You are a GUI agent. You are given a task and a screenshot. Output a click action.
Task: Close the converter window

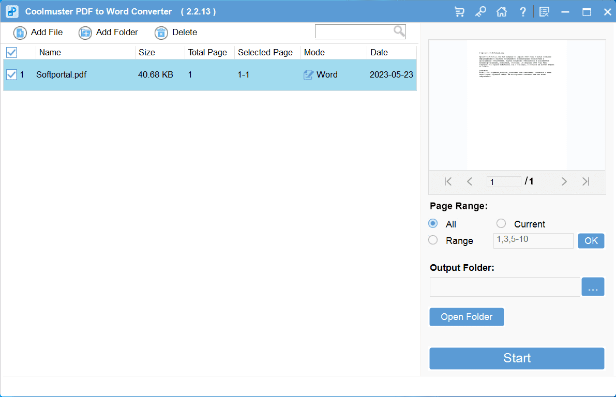tap(607, 12)
